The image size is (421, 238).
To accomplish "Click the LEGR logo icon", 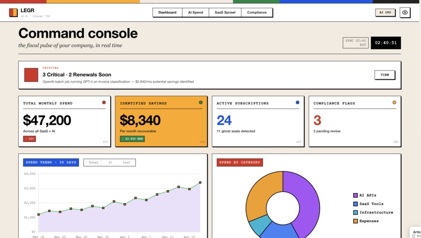I will point(13,13).
